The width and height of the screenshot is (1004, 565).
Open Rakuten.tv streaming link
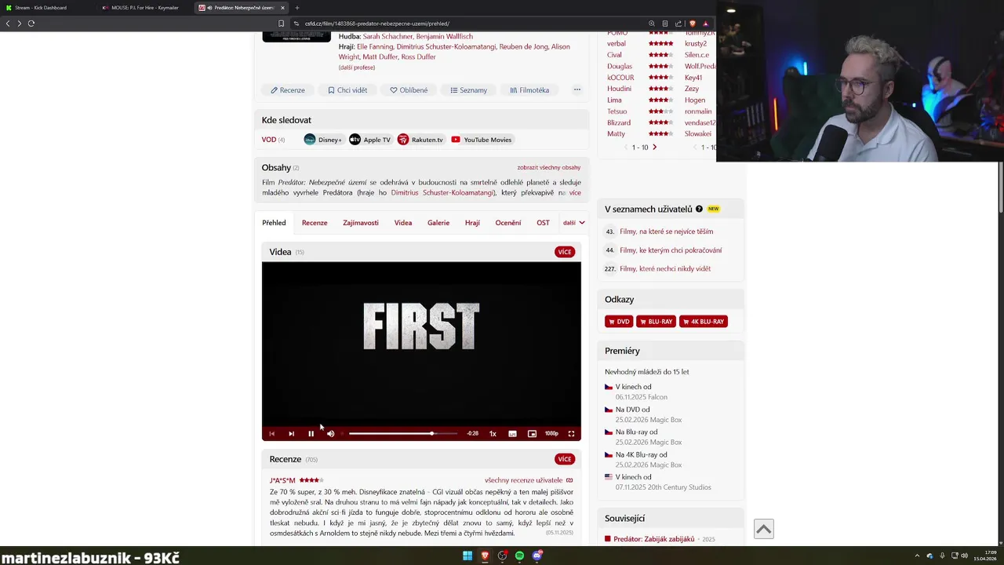pos(420,140)
